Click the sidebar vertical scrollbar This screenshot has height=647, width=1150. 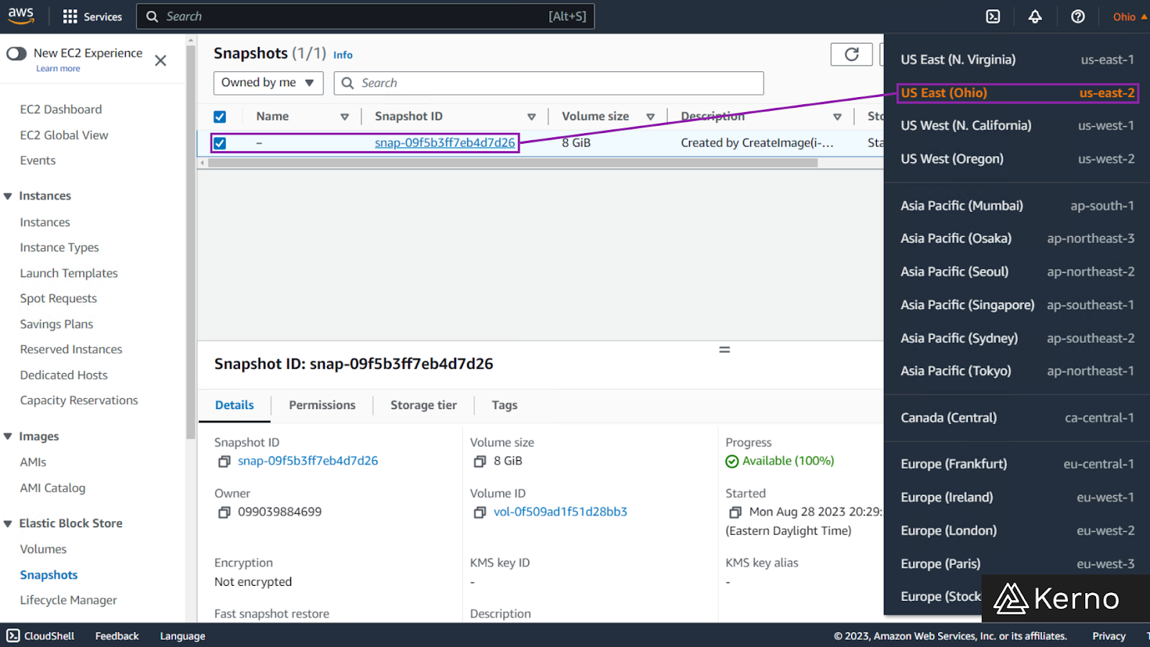(x=190, y=241)
